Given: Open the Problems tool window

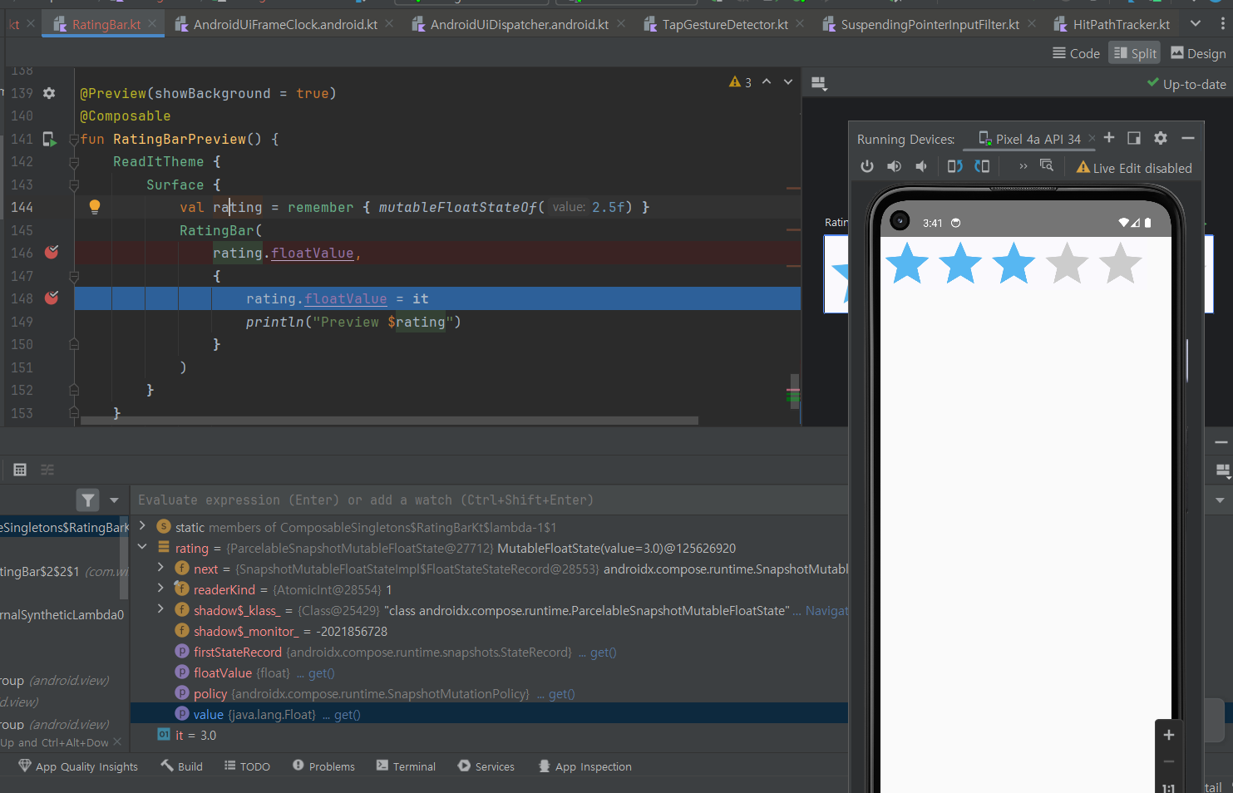Looking at the screenshot, I should [x=323, y=766].
